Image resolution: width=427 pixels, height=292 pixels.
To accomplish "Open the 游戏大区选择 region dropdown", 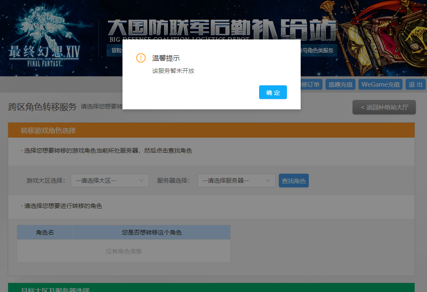I will tap(110, 181).
